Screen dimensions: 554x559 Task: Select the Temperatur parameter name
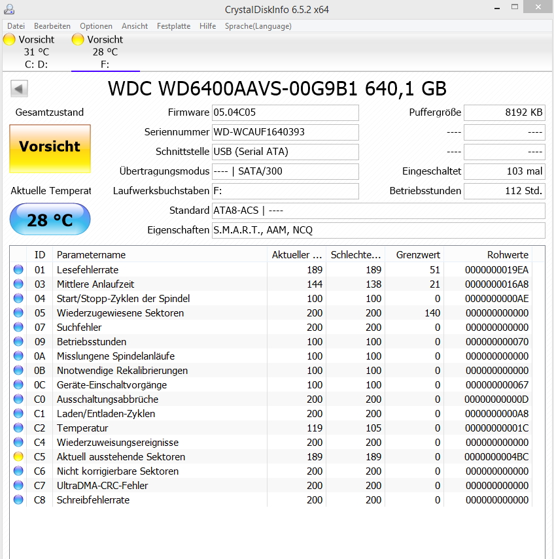(82, 428)
